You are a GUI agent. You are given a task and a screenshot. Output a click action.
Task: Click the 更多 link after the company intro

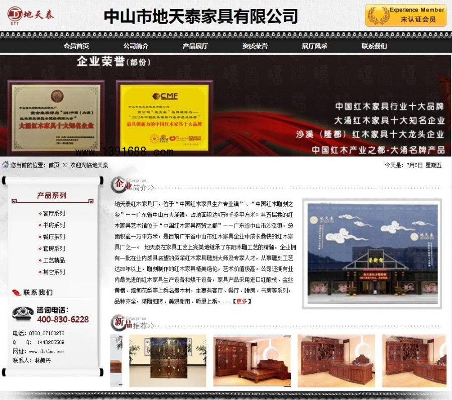tap(242, 301)
